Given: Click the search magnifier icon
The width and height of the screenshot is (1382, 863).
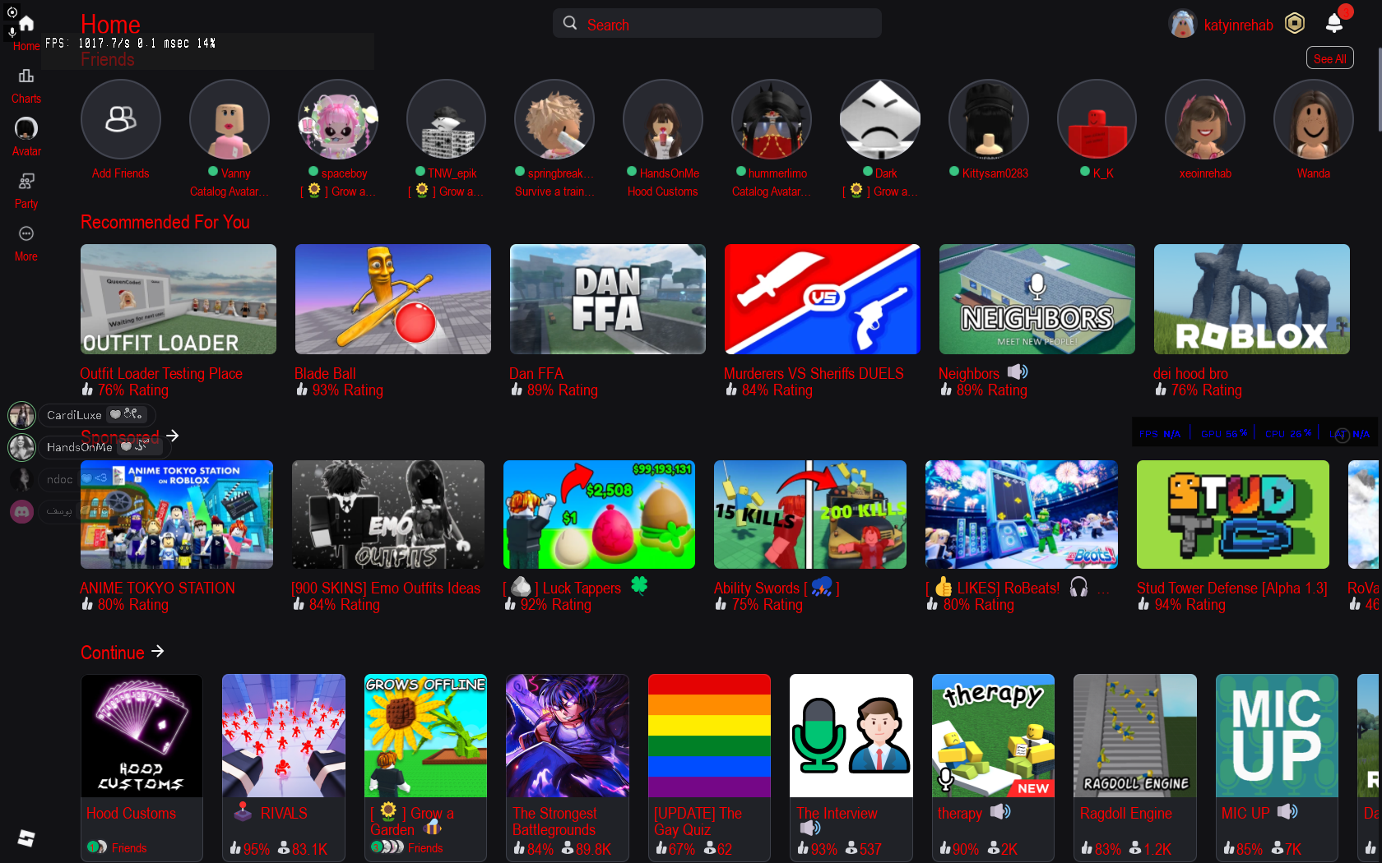Looking at the screenshot, I should point(570,23).
